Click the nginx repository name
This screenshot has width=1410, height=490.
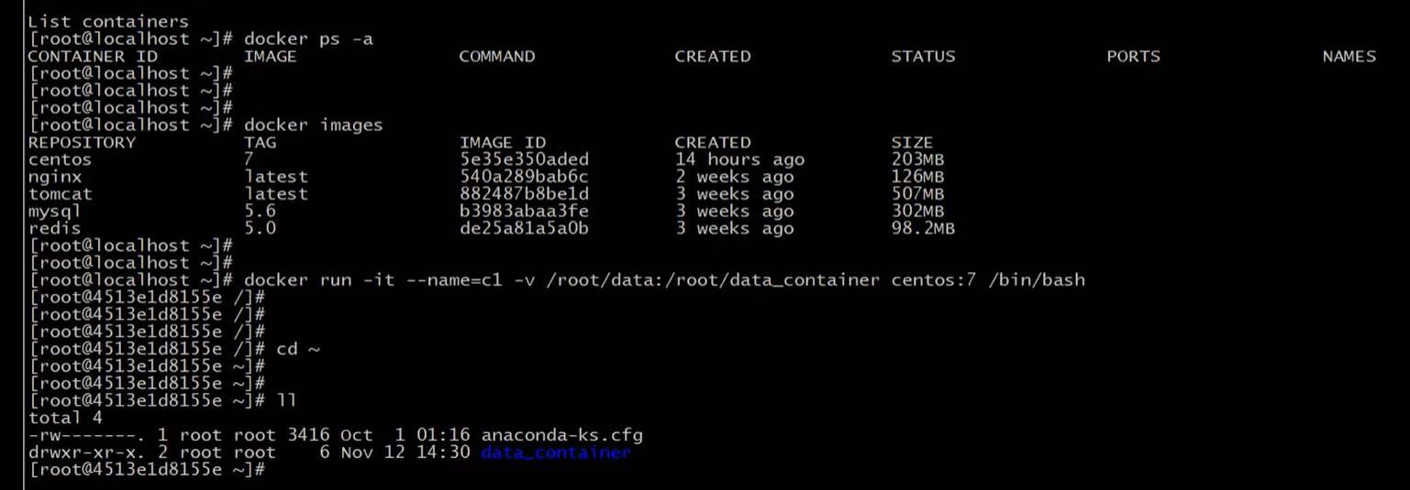54,177
